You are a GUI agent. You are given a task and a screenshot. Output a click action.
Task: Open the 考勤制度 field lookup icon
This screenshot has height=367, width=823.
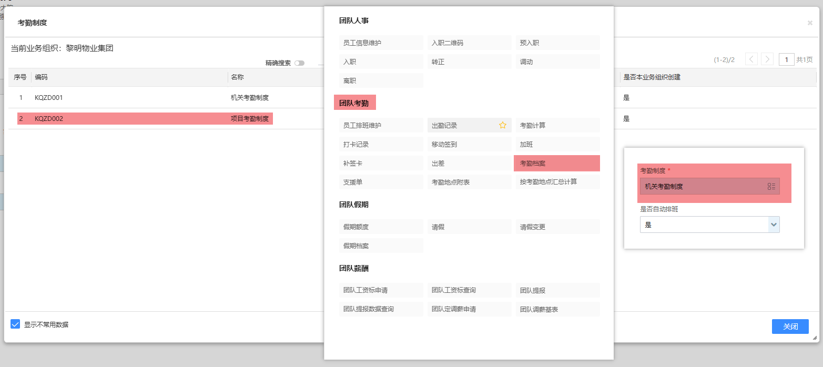(771, 187)
